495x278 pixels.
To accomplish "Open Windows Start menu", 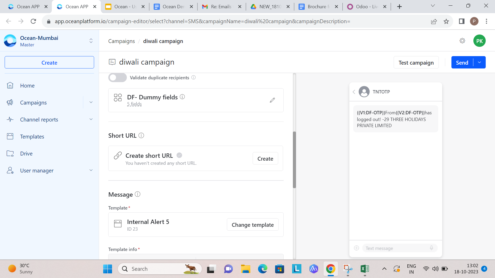I will click(108, 269).
